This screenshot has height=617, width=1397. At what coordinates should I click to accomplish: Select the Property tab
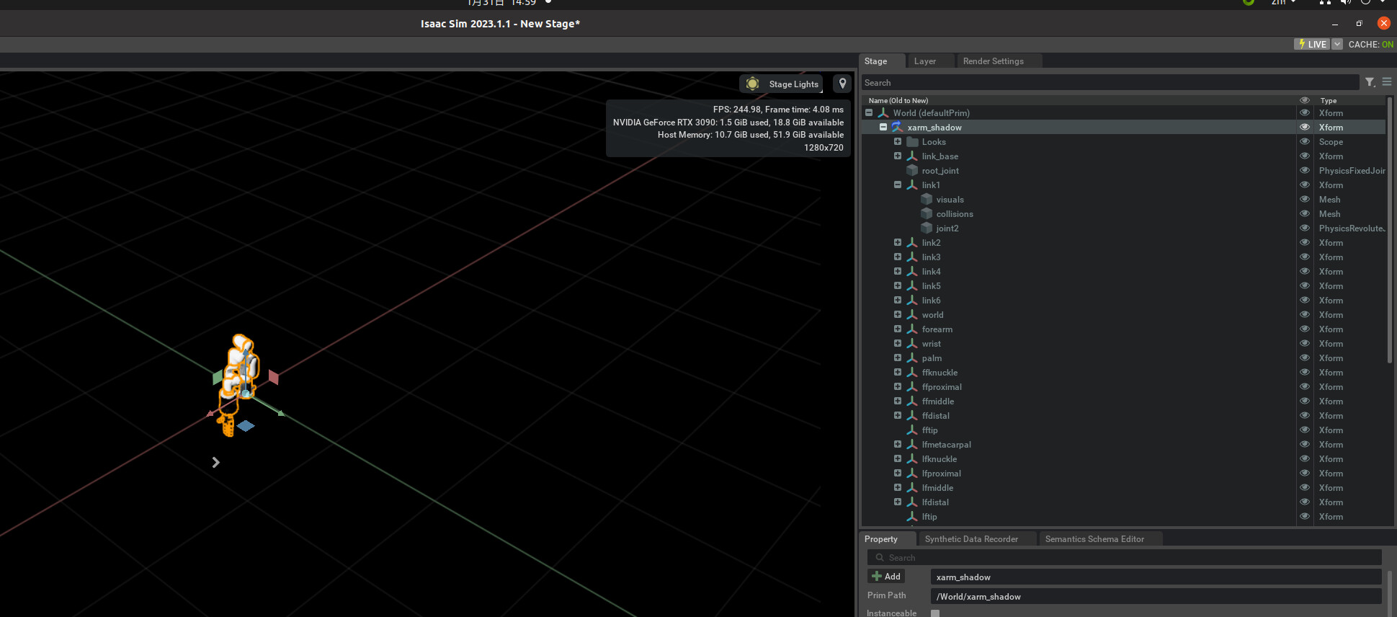click(x=881, y=539)
